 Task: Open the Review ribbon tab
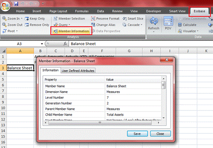(117, 11)
